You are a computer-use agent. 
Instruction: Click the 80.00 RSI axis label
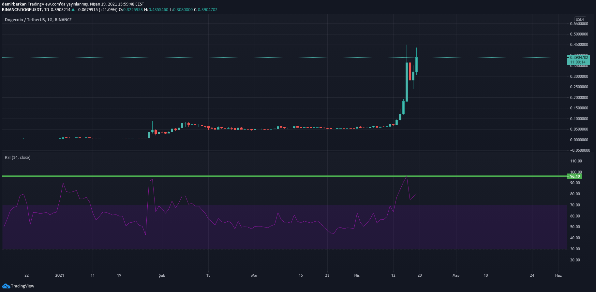[575, 194]
